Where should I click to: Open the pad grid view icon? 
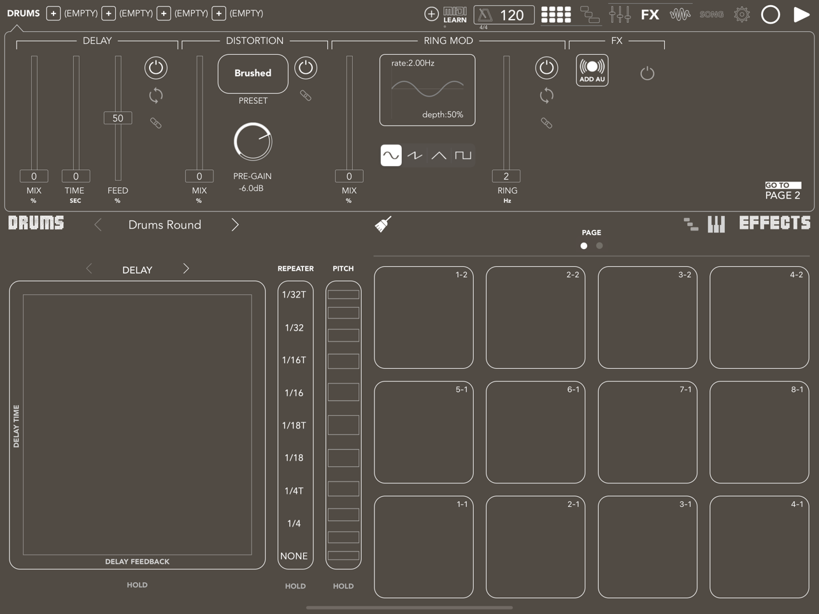(556, 14)
